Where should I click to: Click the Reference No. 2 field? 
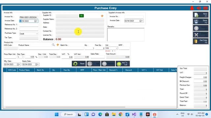point(29,29)
